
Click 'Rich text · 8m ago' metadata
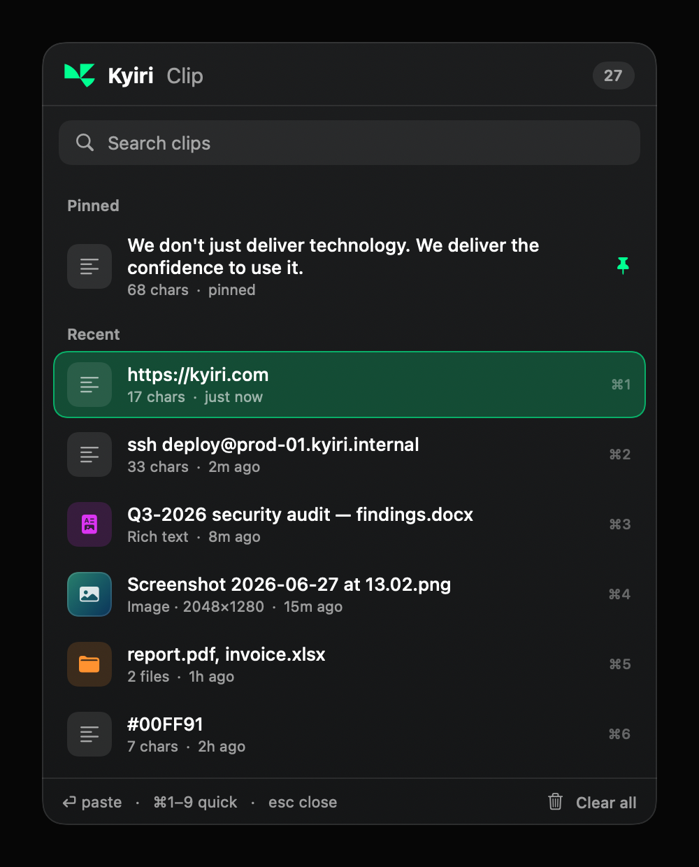pos(194,537)
